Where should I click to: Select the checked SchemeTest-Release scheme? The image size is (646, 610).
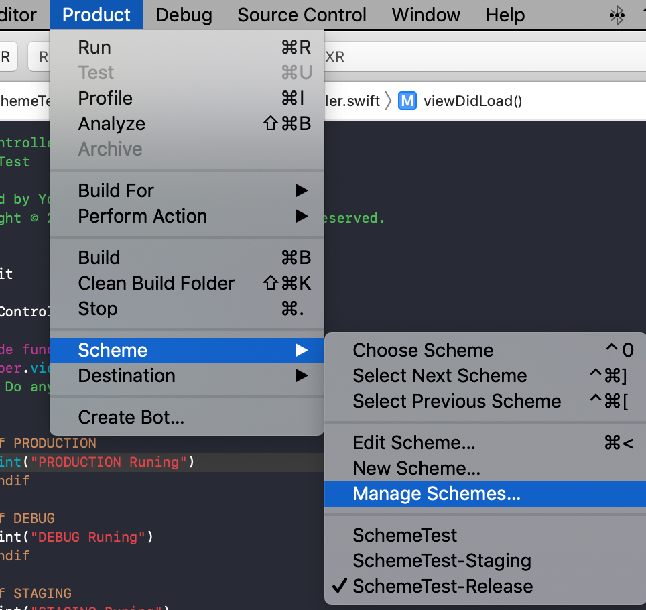pyautogui.click(x=442, y=586)
